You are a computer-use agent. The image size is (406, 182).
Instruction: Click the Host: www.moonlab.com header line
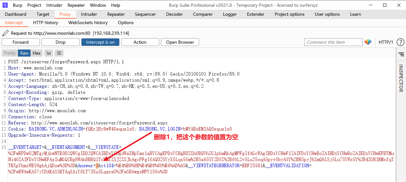click(36, 68)
